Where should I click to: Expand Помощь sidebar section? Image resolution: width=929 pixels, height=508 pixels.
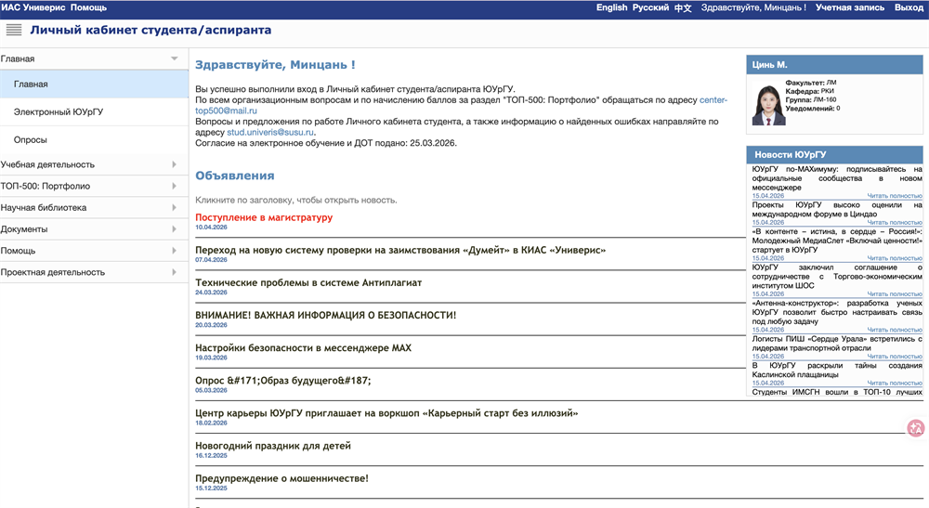(94, 251)
